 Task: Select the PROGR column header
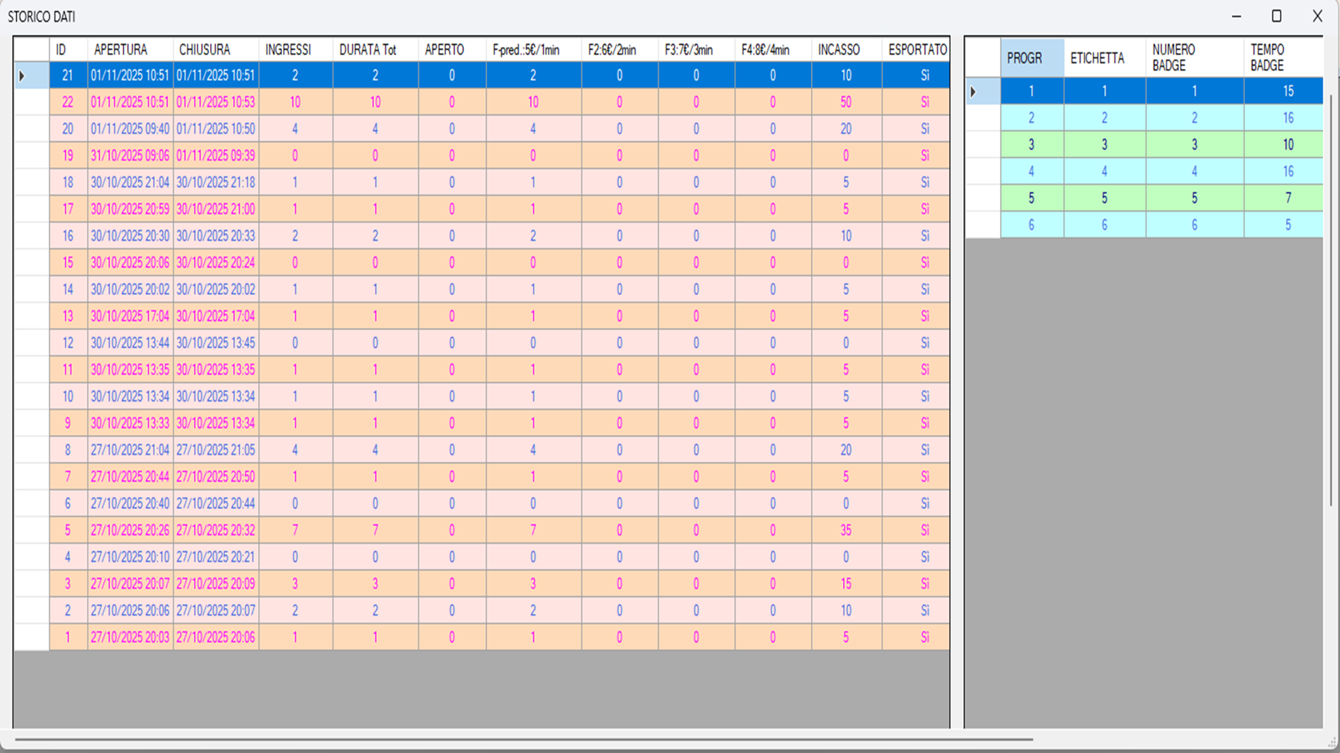[x=1025, y=58]
